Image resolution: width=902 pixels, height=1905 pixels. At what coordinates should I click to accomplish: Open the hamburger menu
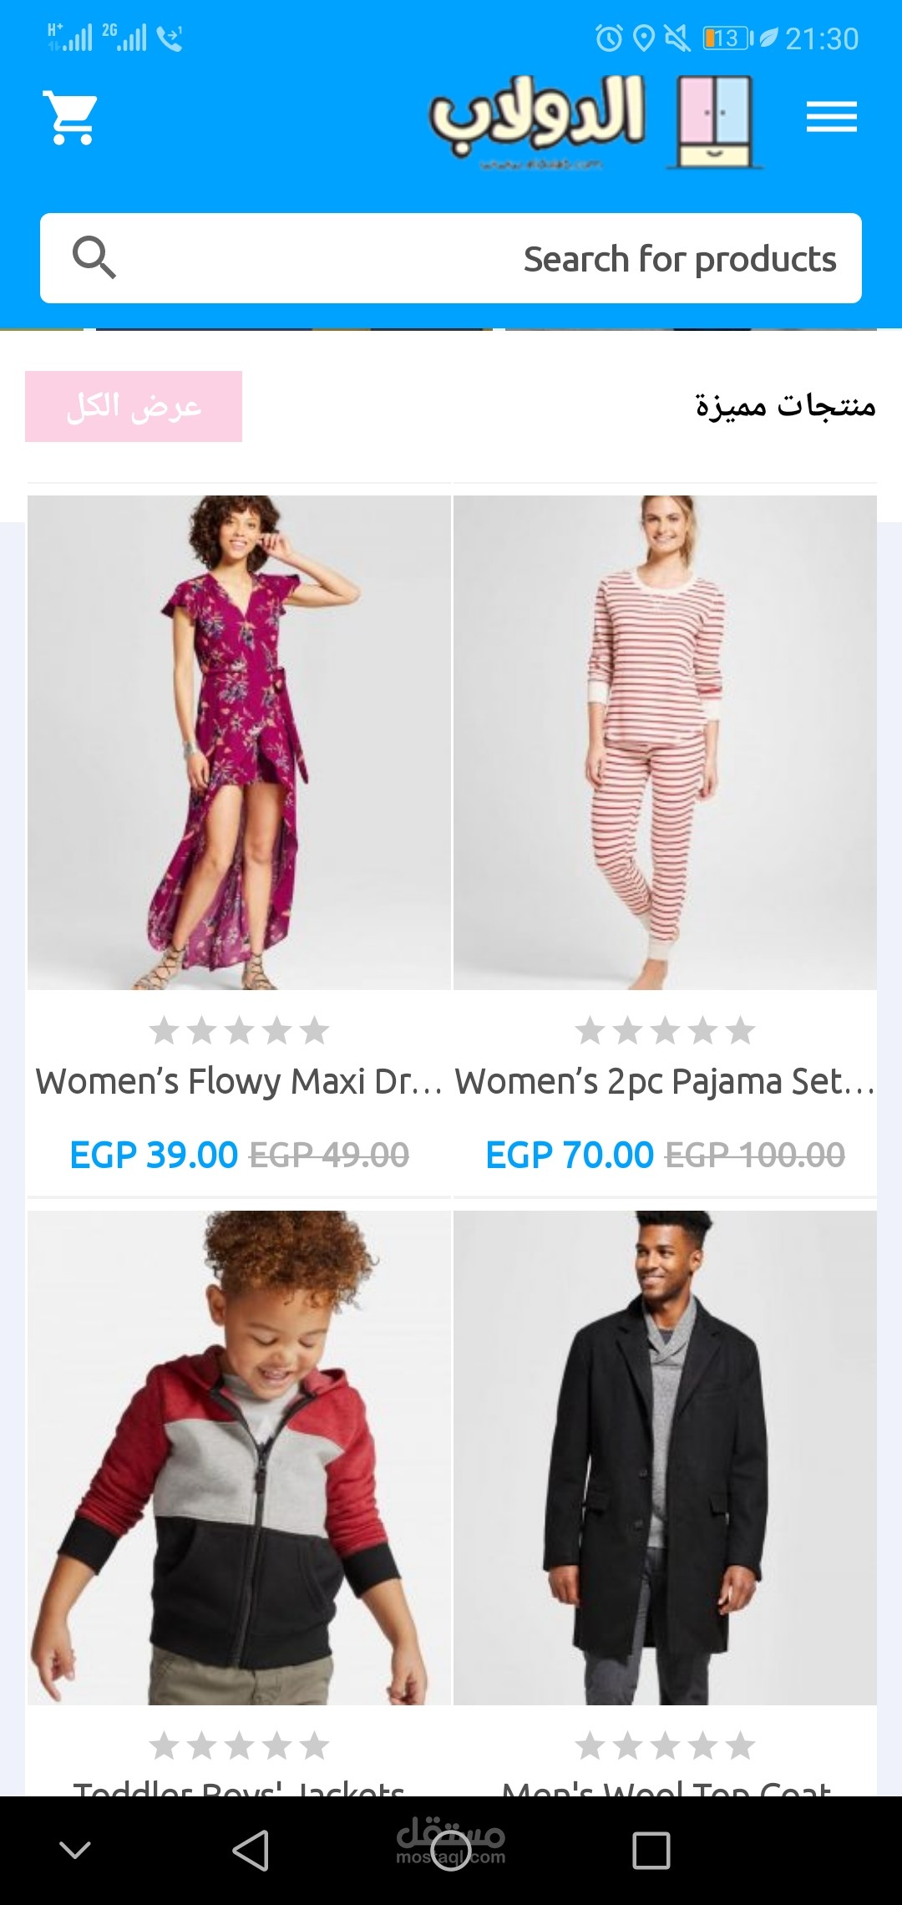point(831,117)
